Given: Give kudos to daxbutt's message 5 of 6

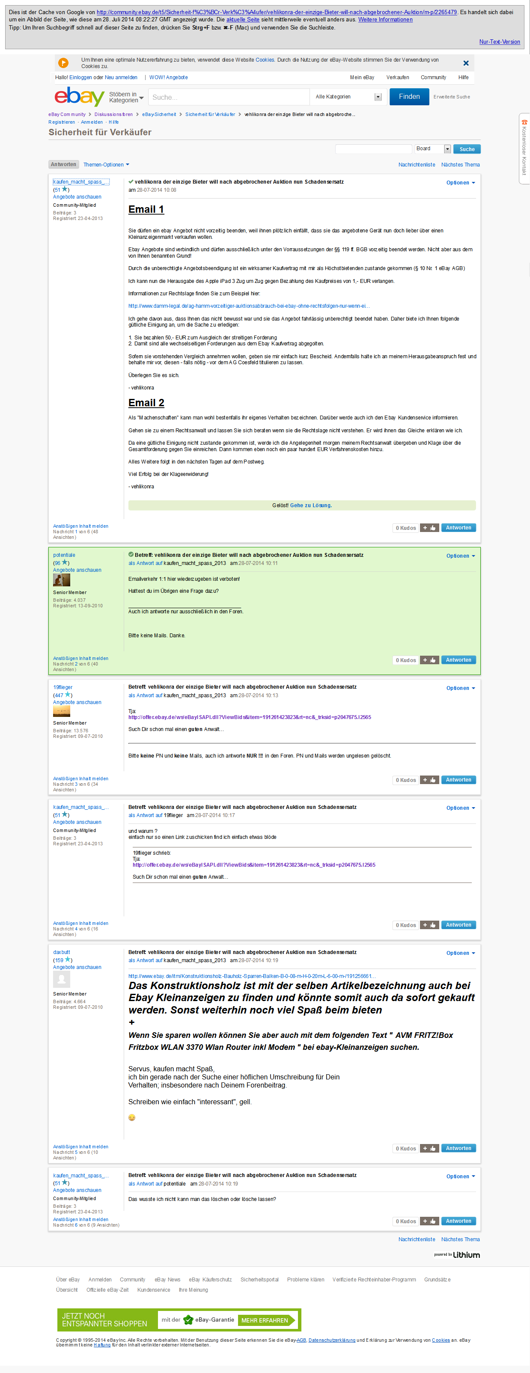Looking at the screenshot, I should click(429, 1148).
